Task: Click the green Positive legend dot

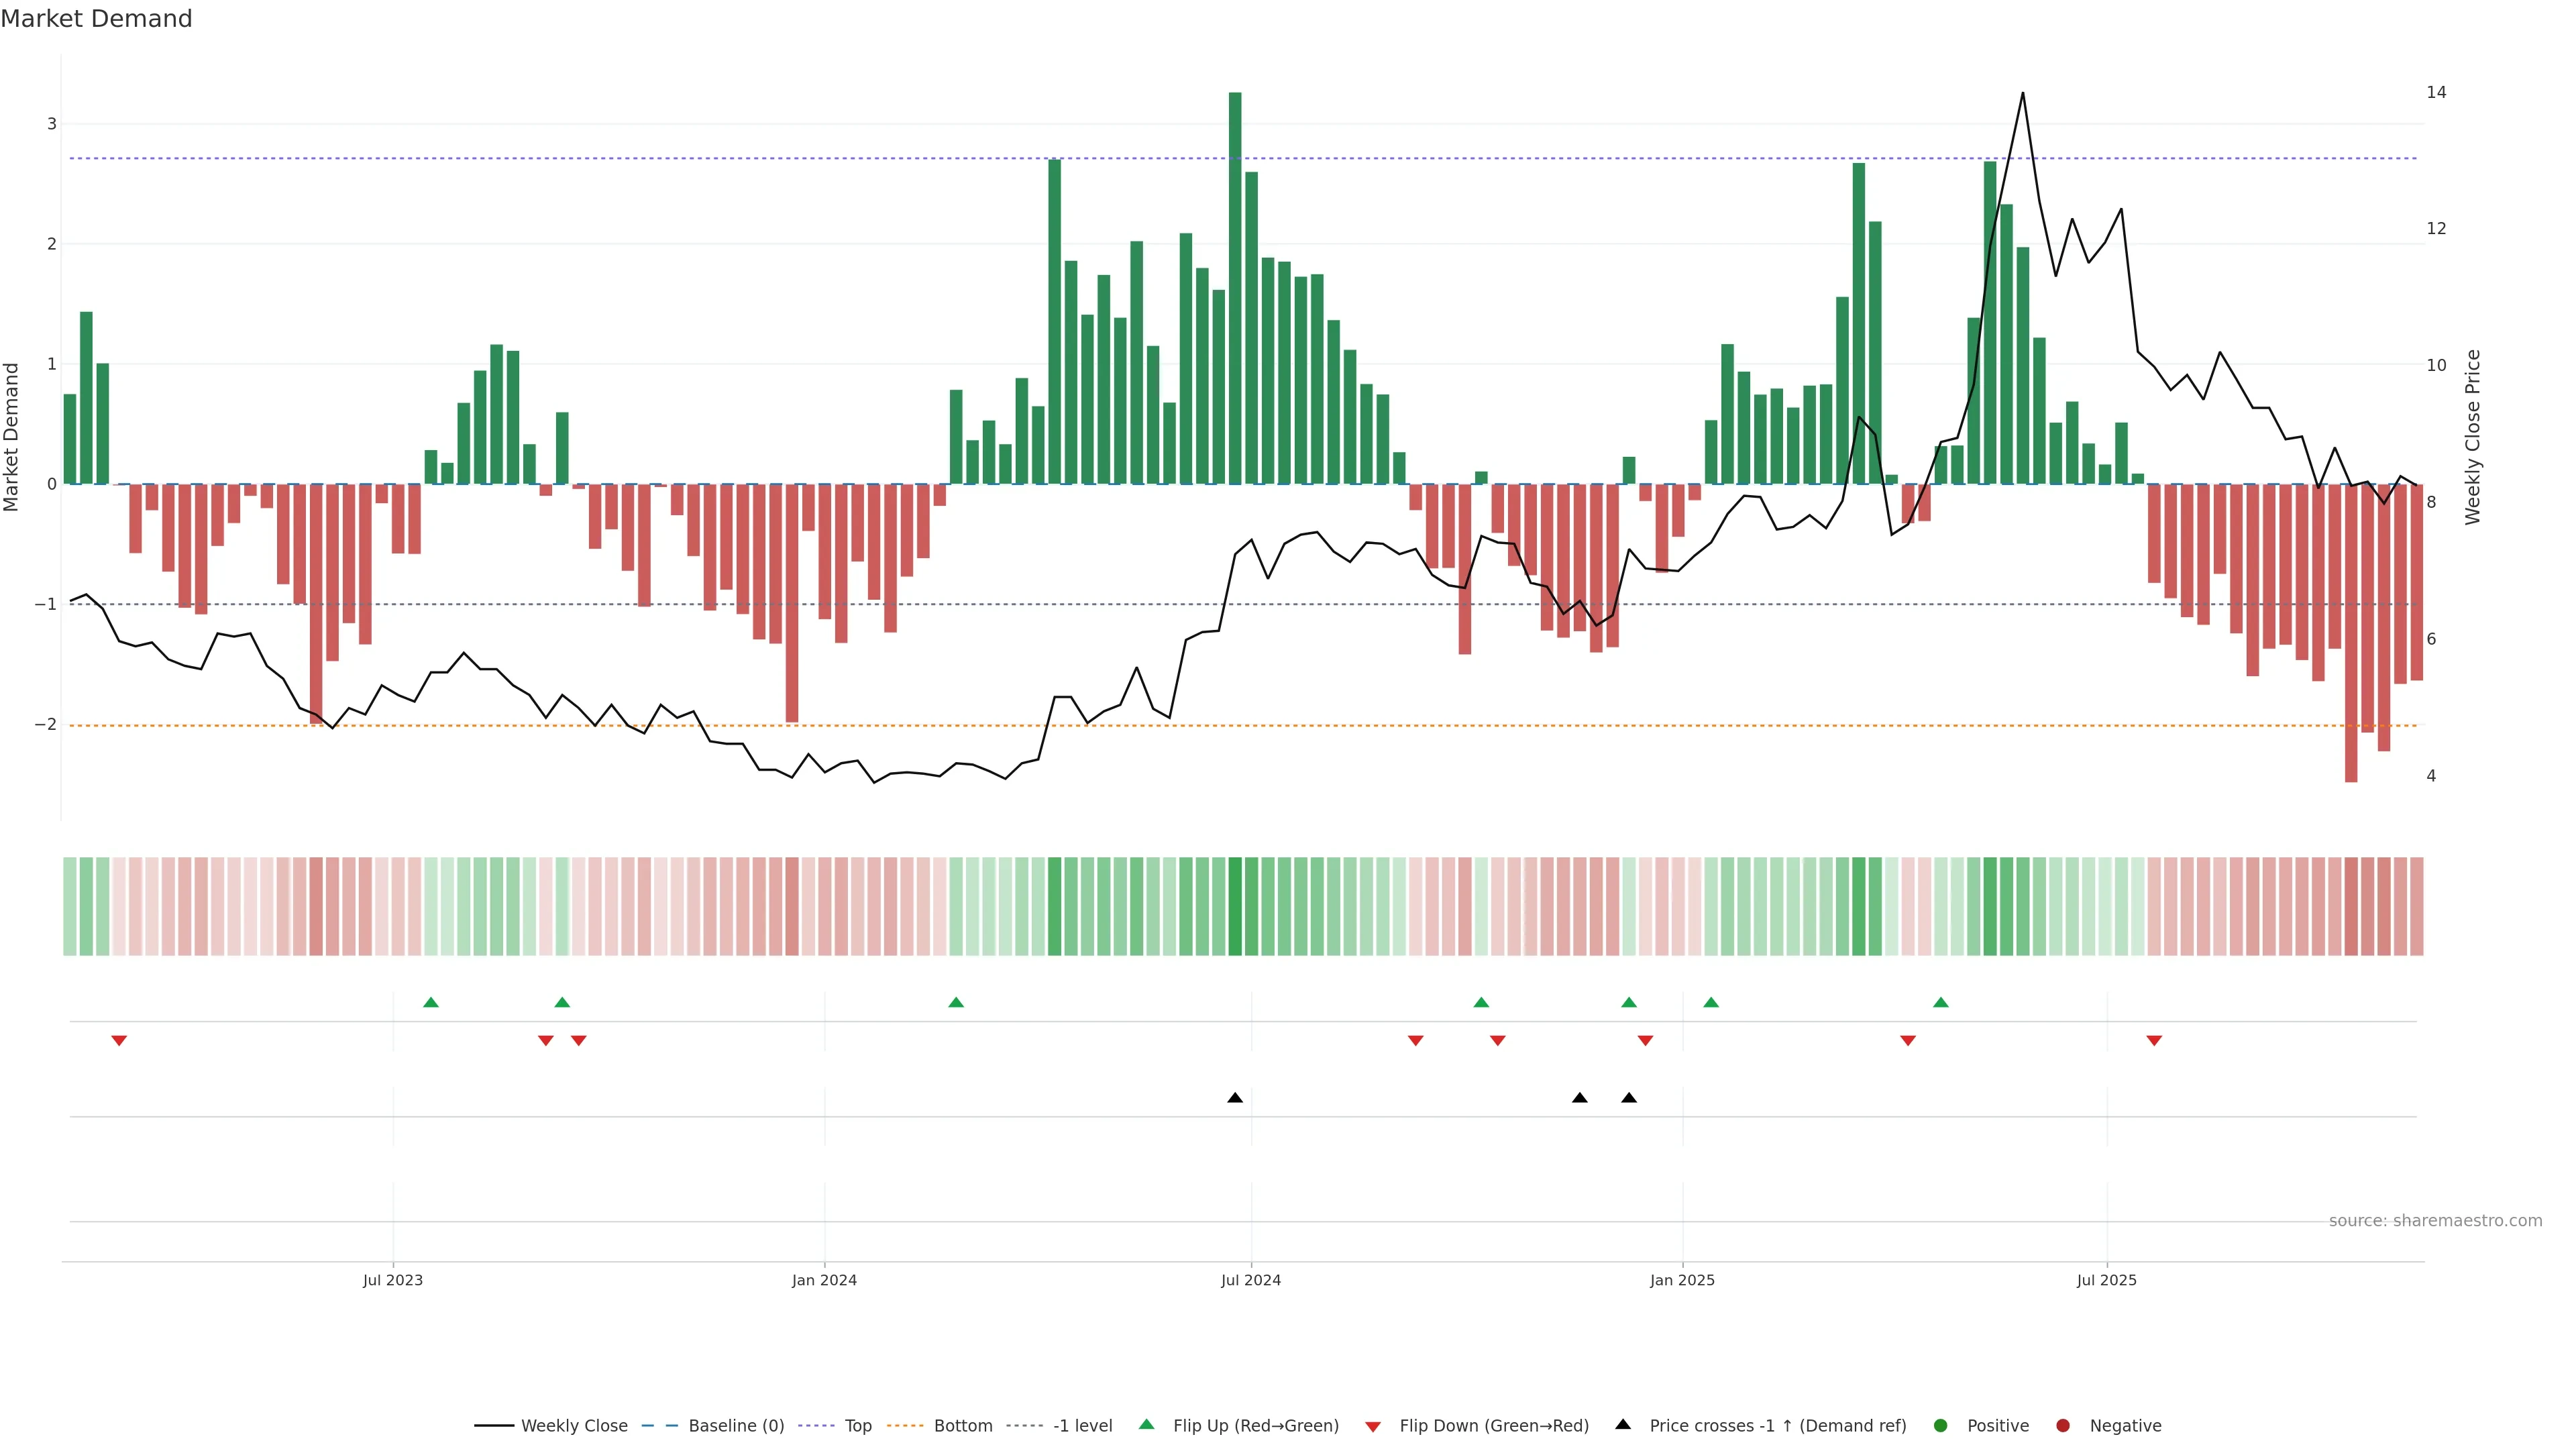Action: (x=1941, y=1425)
